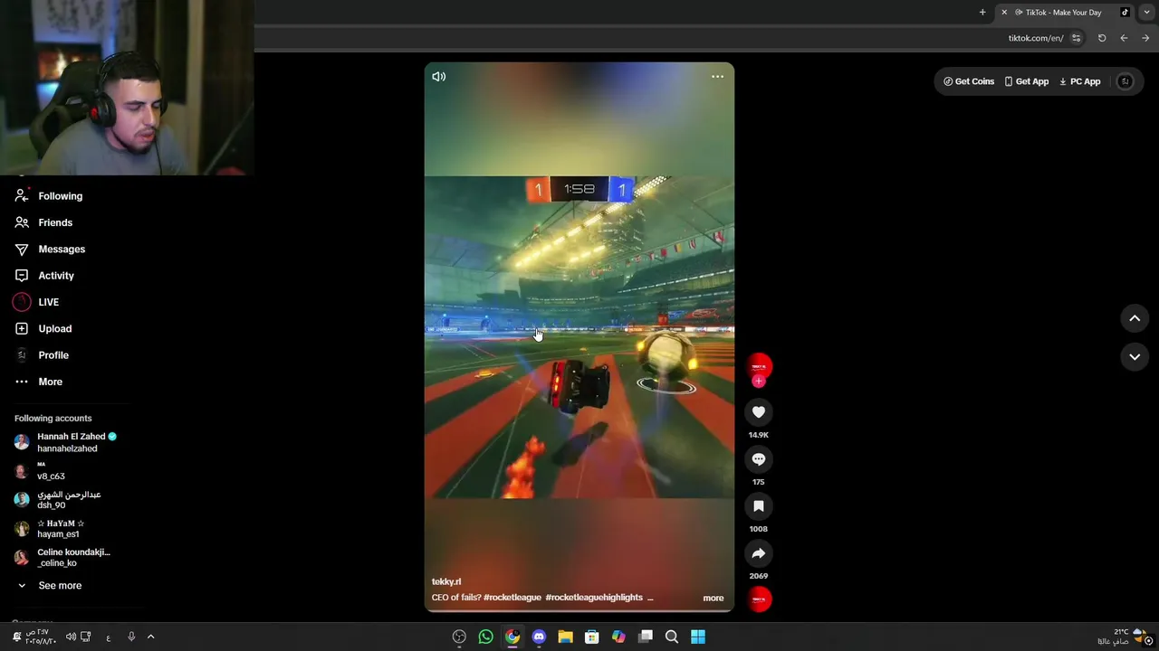The height and width of the screenshot is (651, 1159).
Task: Go to the LIVE section
Action: [36, 302]
